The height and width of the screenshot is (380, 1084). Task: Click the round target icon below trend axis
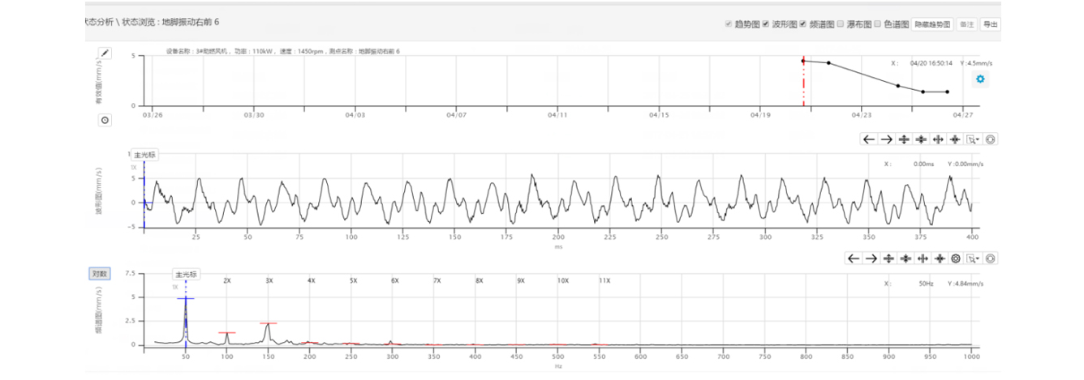click(x=105, y=120)
